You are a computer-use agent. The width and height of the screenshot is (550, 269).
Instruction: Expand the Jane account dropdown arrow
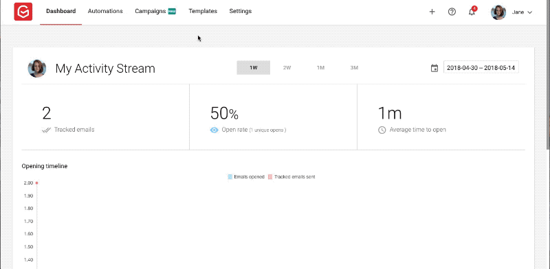click(x=529, y=12)
